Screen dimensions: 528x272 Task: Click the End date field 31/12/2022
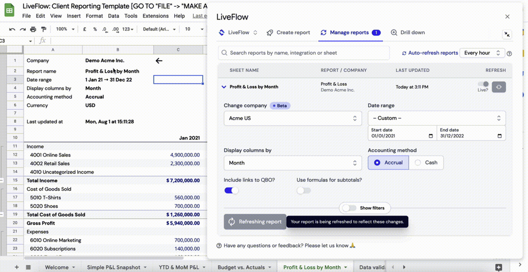point(471,133)
